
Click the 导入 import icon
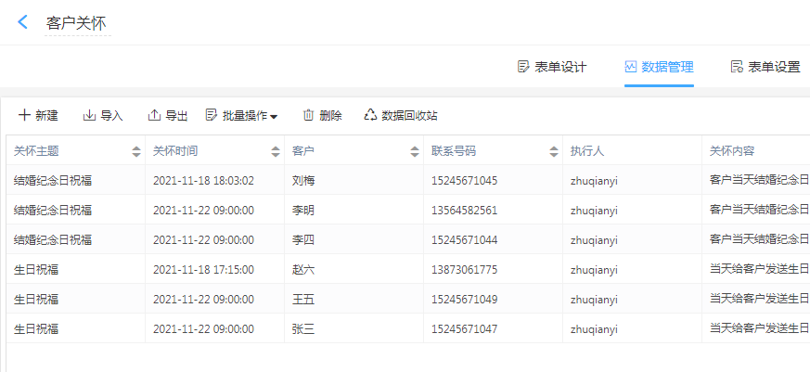tap(89, 115)
